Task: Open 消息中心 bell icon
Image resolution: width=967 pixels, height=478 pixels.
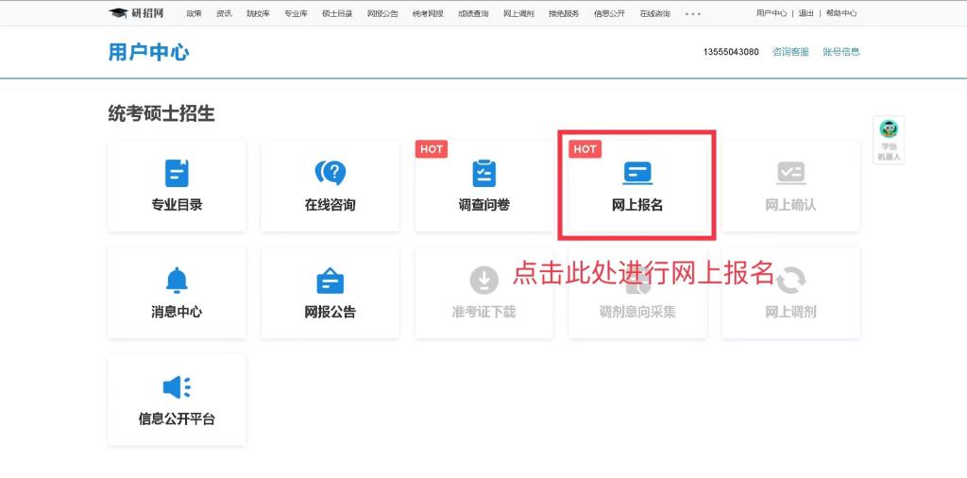Action: tap(177, 281)
